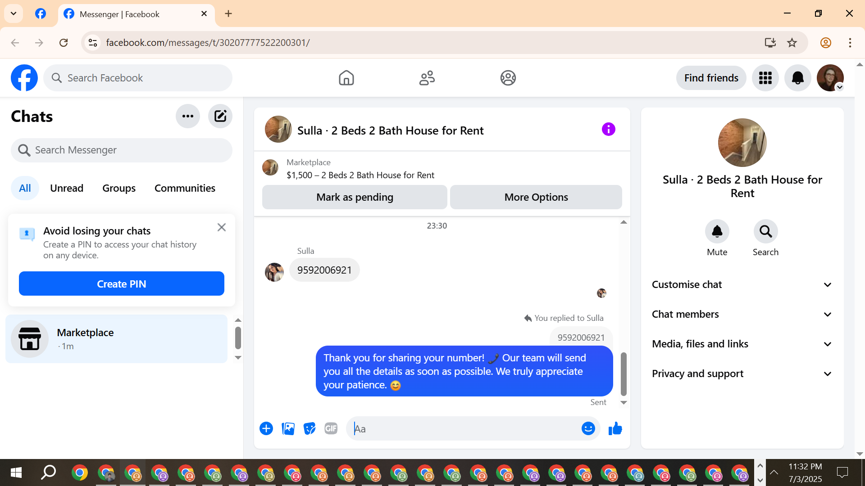Open the Facebook menu grid icon
This screenshot has width=865, height=486.
point(765,78)
